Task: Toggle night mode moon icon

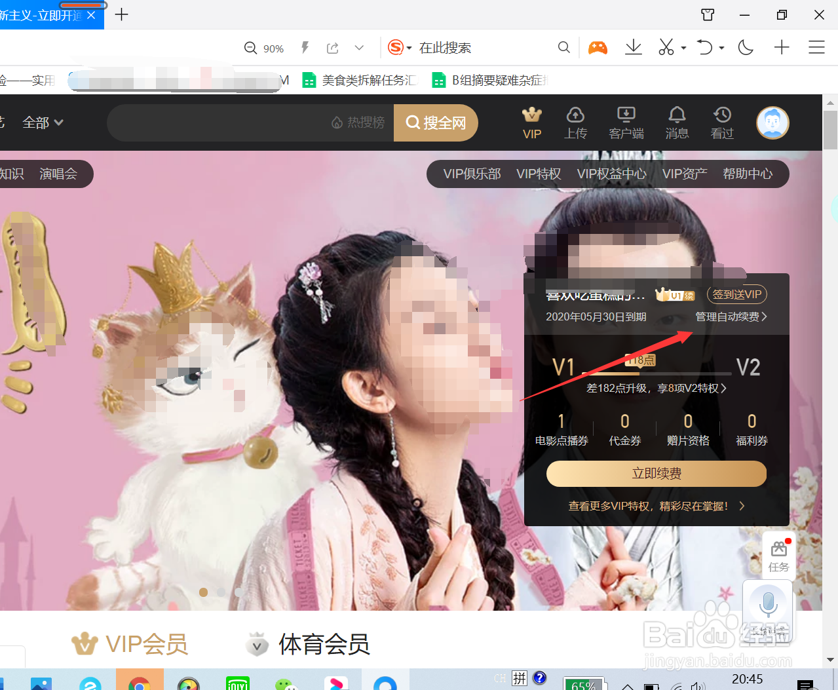Action: tap(746, 47)
